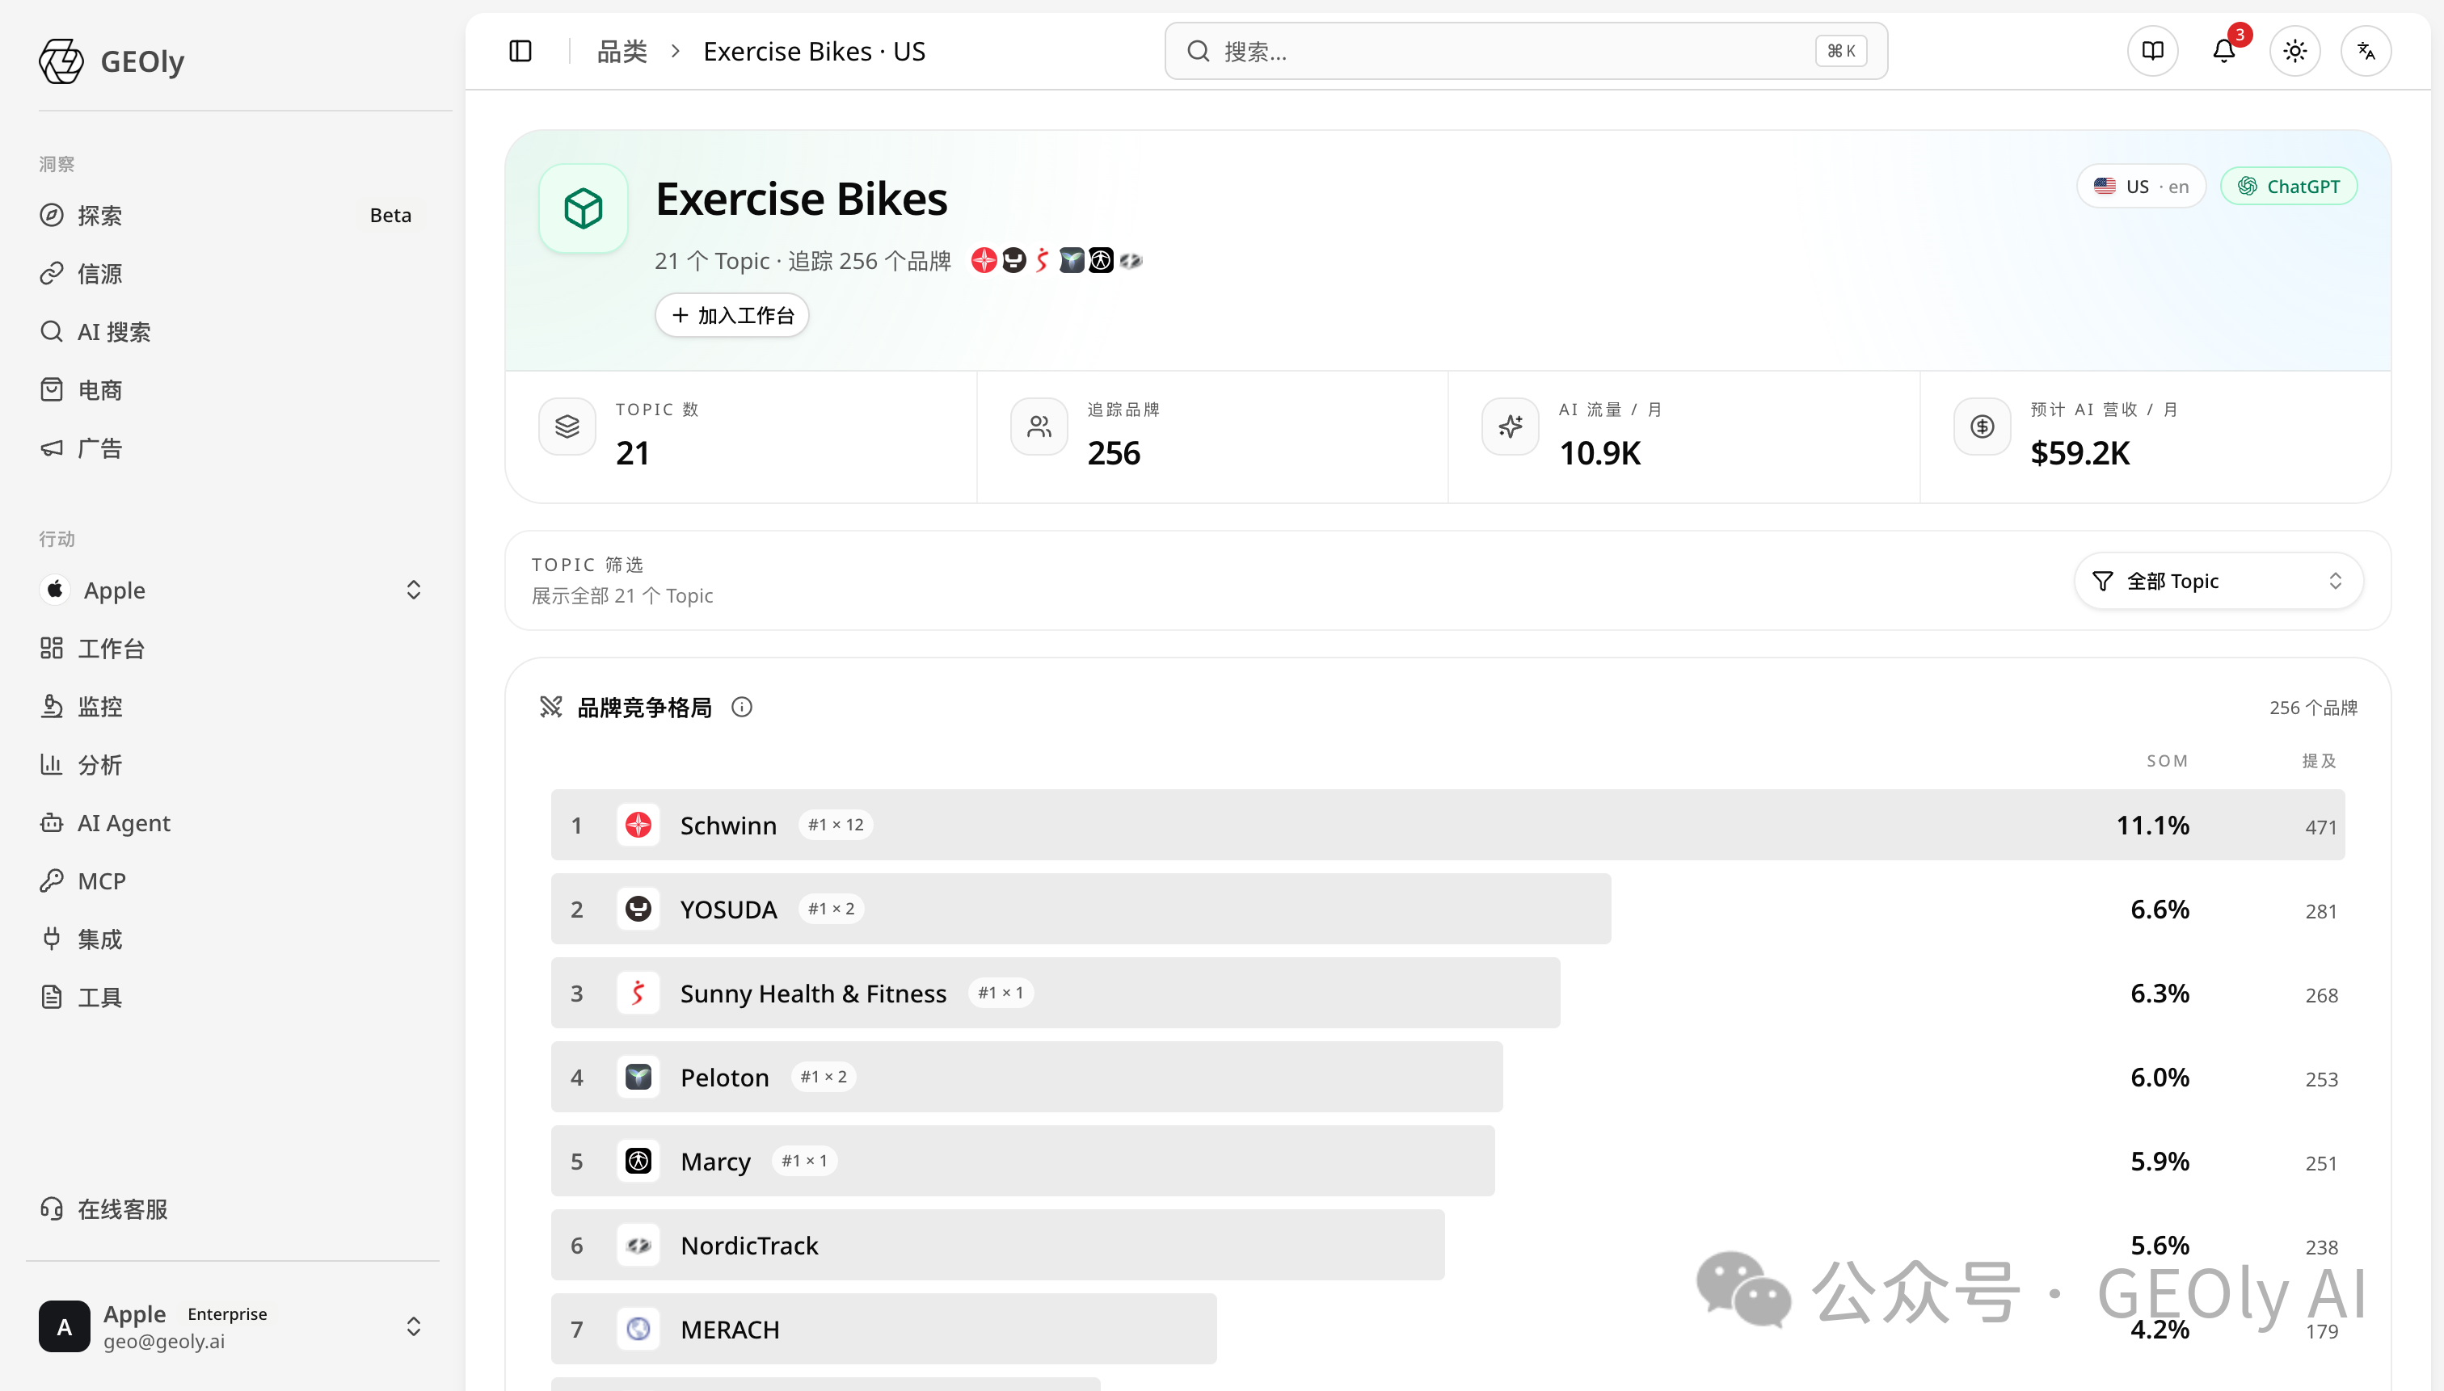Click the $59.2K revenue value
This screenshot has width=2444, height=1391.
(2080, 453)
